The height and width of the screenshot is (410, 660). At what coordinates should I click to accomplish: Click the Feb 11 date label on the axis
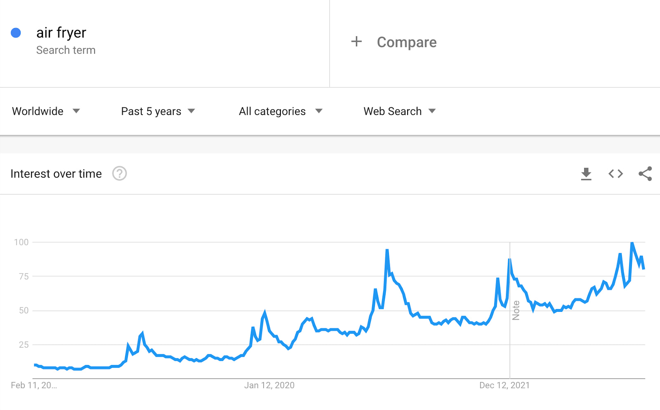click(x=33, y=385)
